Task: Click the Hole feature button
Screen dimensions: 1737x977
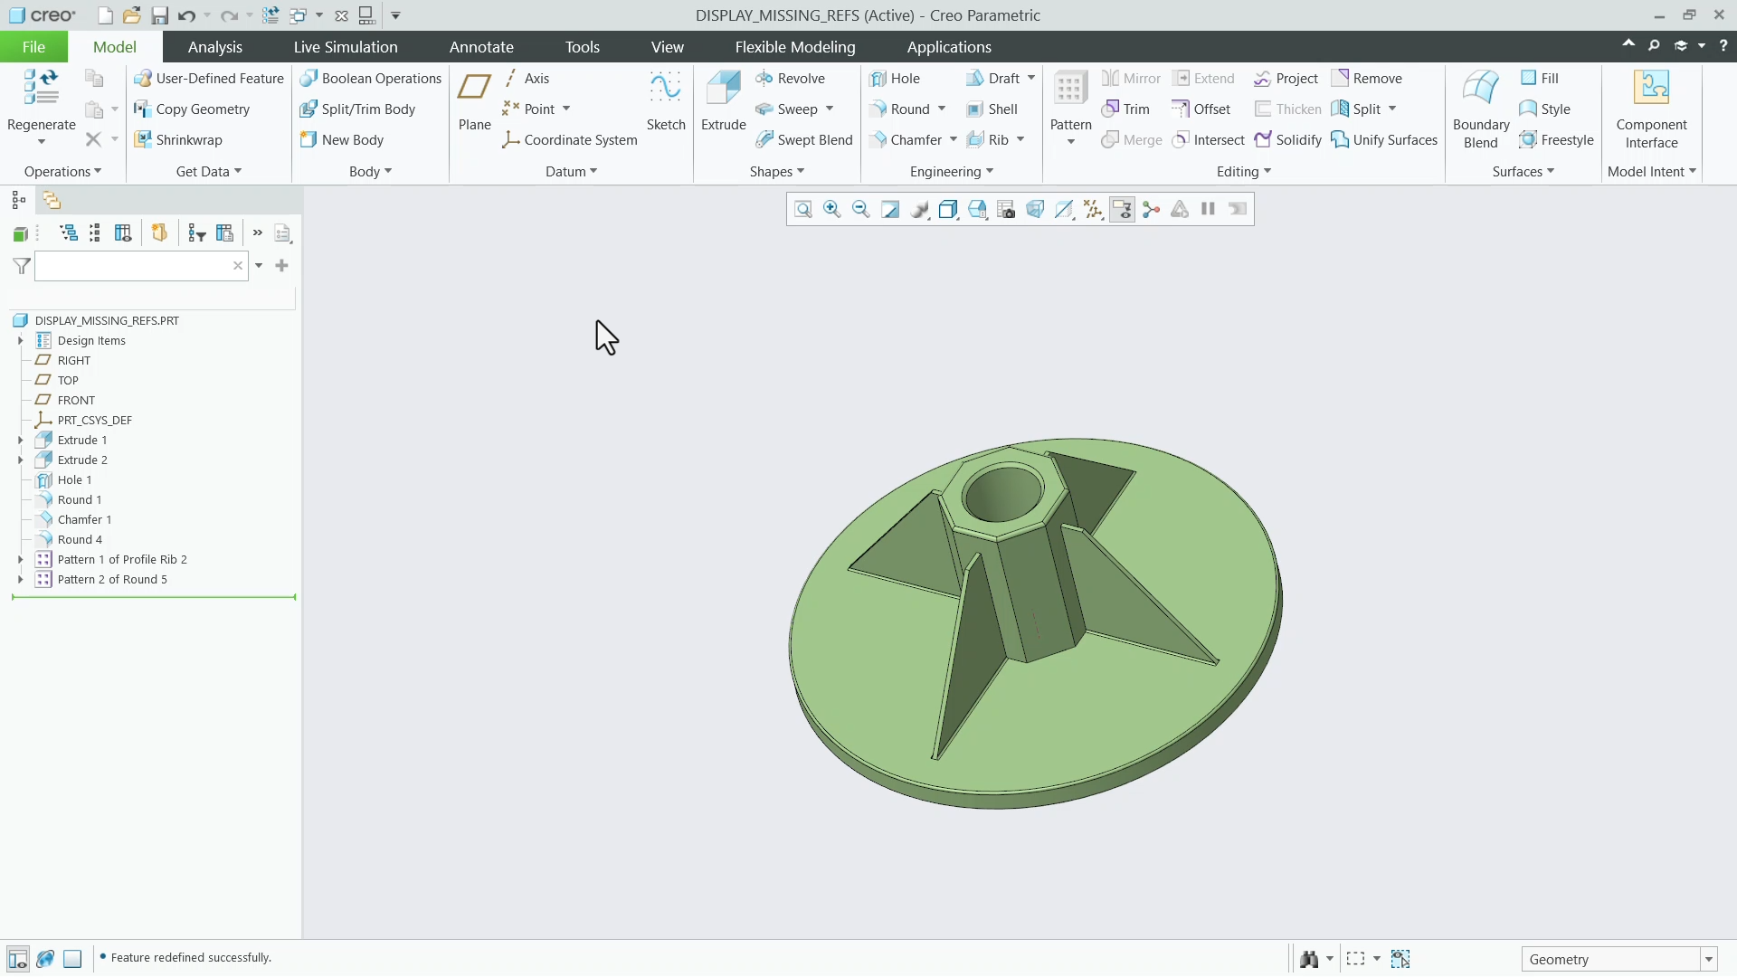Action: pyautogui.click(x=895, y=79)
